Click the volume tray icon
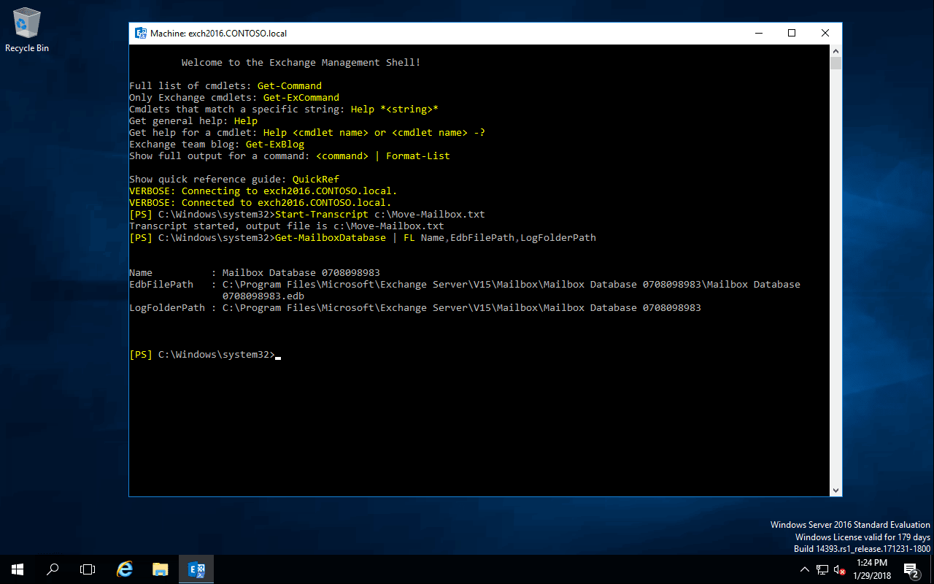This screenshot has width=934, height=584. coord(839,569)
